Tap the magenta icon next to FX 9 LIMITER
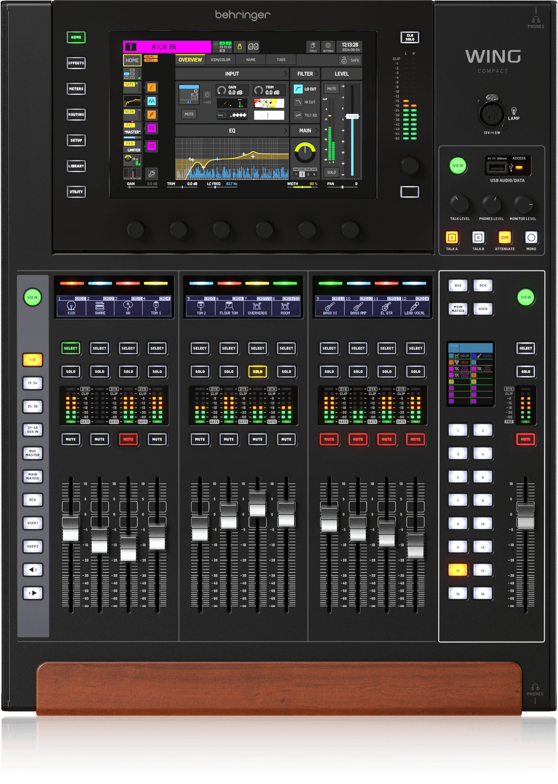Screen dimensions: 558x784 (x=152, y=146)
